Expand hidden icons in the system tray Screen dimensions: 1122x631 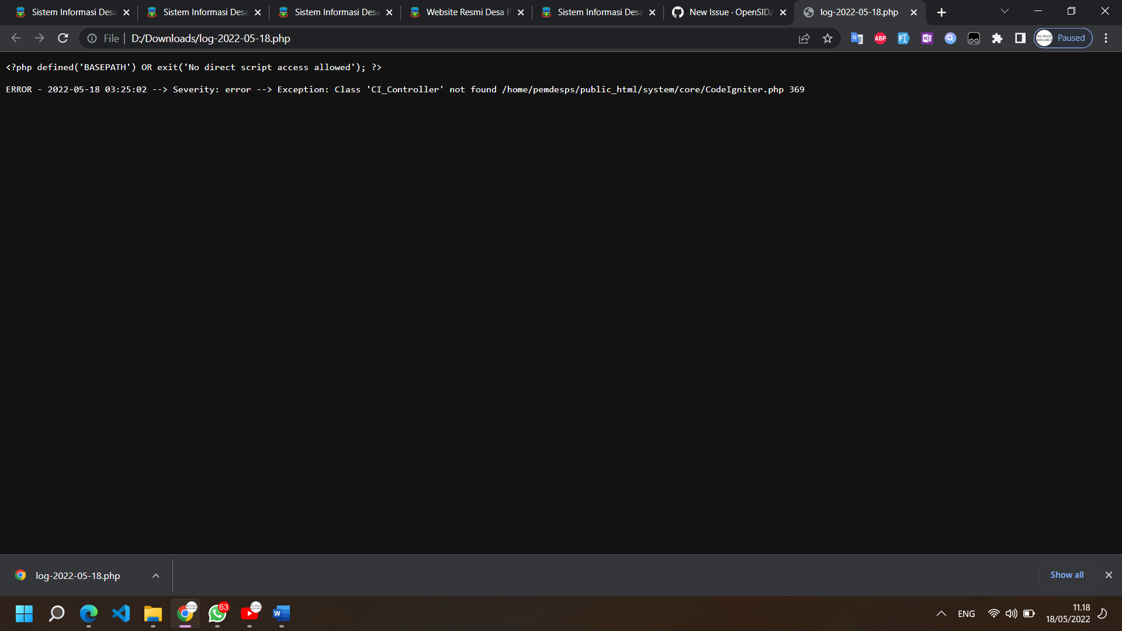coord(941,613)
